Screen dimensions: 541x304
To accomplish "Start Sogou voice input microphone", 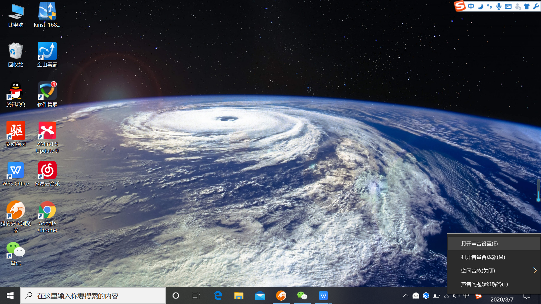I will pyautogui.click(x=499, y=6).
